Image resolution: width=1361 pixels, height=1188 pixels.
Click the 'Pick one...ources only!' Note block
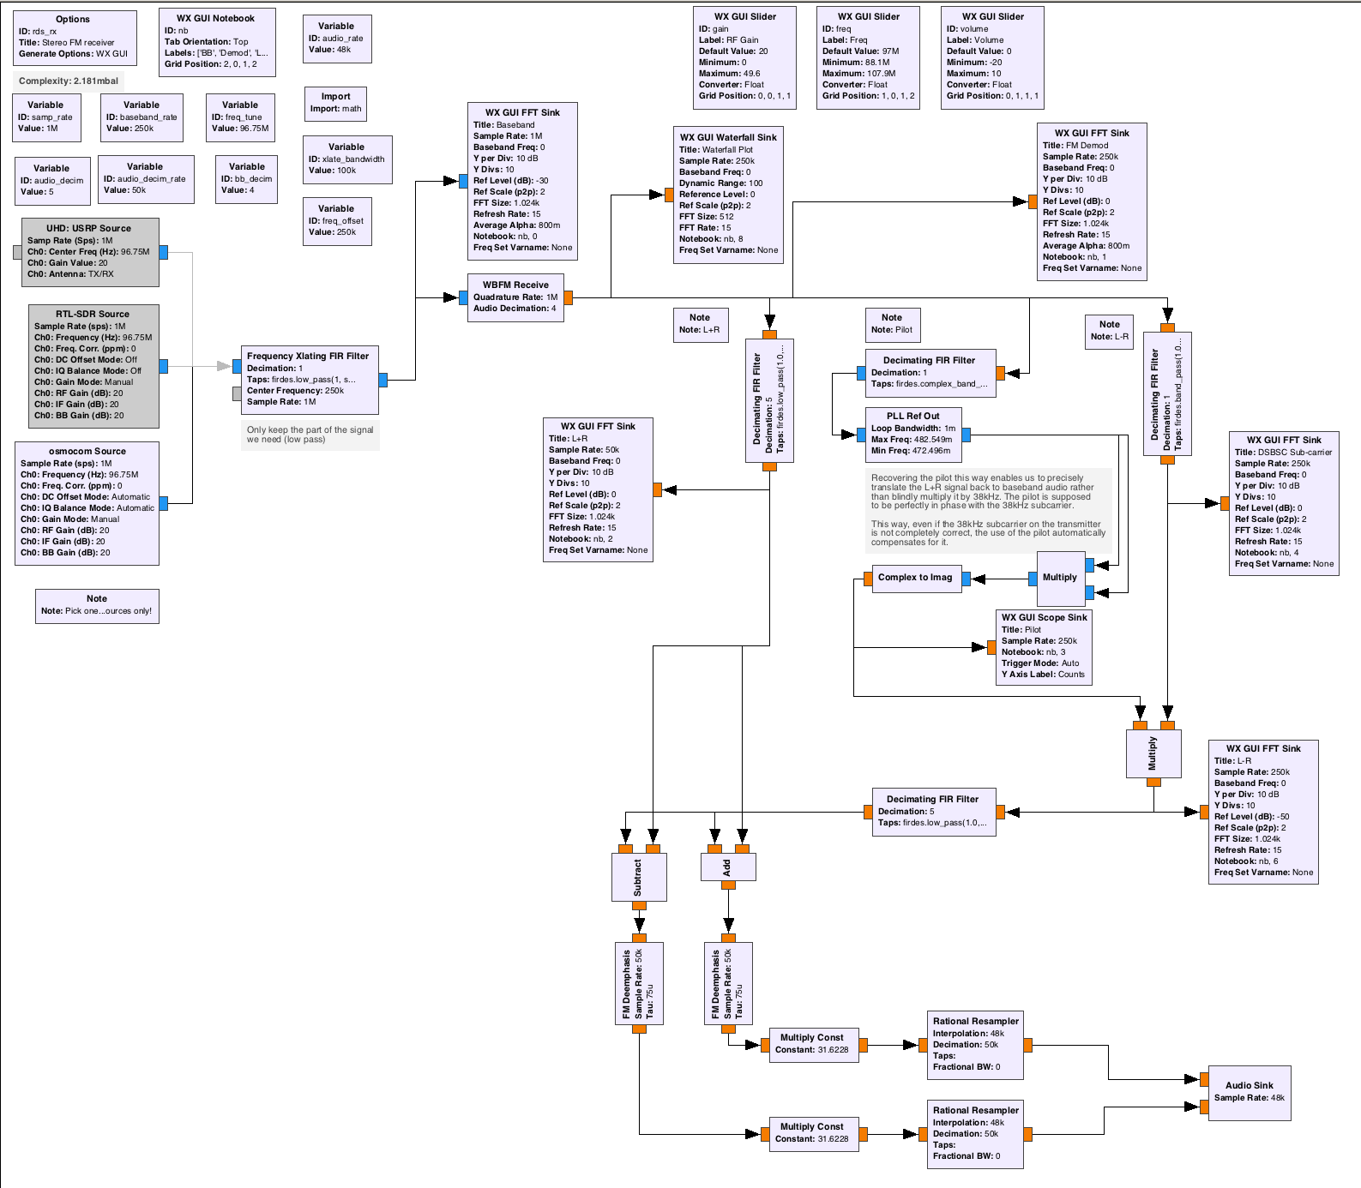(x=97, y=606)
